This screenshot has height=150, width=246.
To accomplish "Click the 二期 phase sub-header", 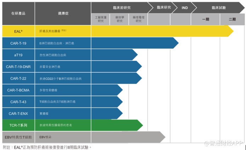I will coord(232,20).
